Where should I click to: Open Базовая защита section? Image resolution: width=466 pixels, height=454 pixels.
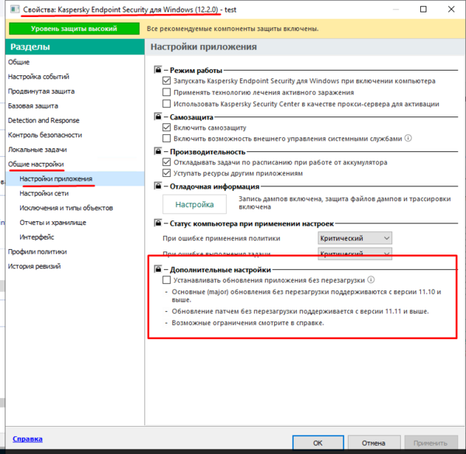click(x=33, y=106)
